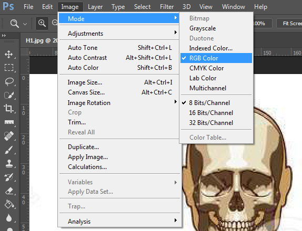Expand the Analysis submenu

coord(119,221)
